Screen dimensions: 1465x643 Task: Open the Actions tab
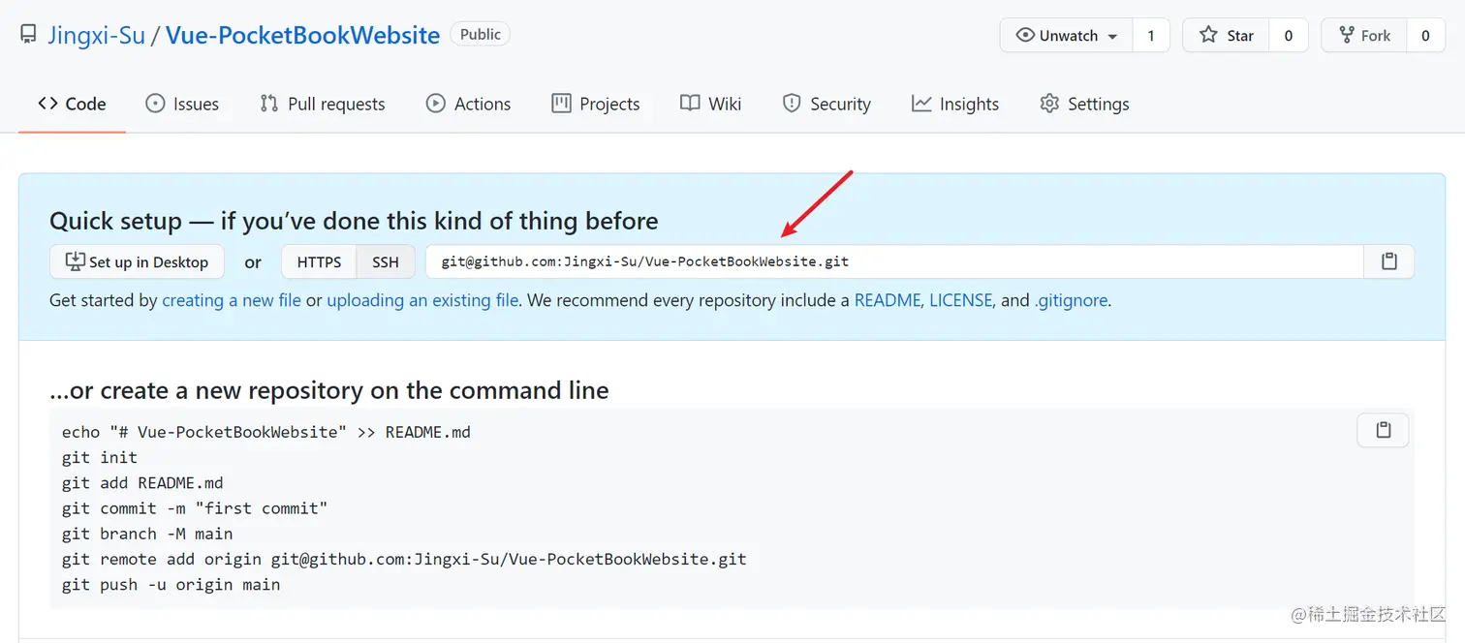click(468, 104)
